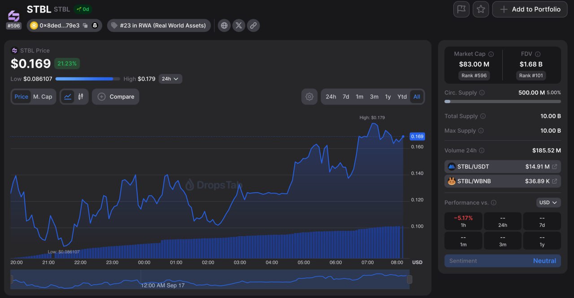574x298 pixels.
Task: Click the Compare button
Action: [x=116, y=97]
